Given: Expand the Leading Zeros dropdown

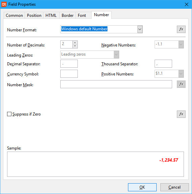Looking at the screenshot, I should pyautogui.click(x=116, y=55).
